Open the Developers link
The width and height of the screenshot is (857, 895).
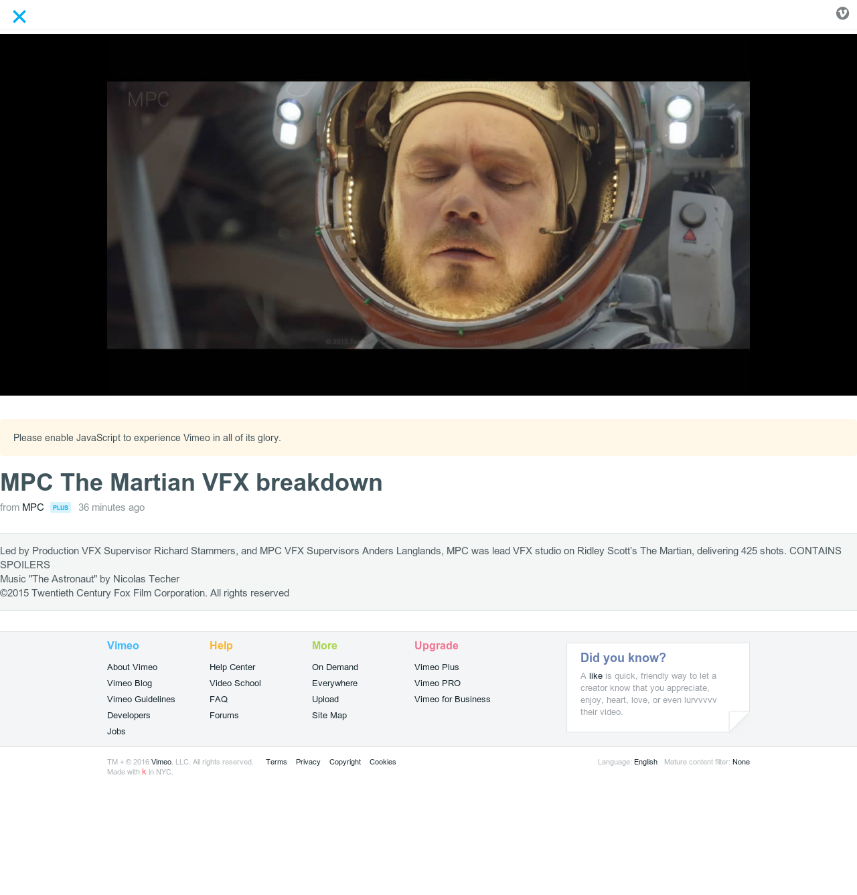[129, 716]
